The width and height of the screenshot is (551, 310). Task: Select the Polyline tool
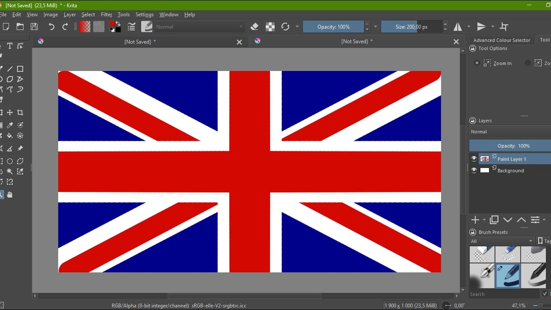(20, 79)
